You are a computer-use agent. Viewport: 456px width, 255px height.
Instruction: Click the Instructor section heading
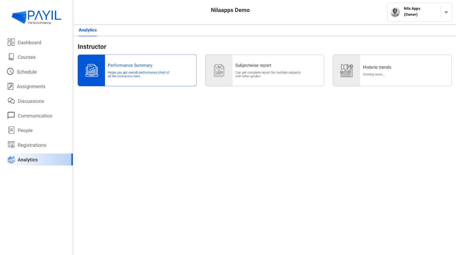pos(92,47)
